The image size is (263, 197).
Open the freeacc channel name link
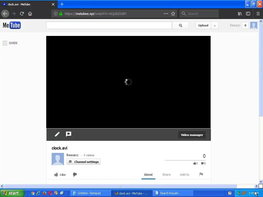(72, 155)
